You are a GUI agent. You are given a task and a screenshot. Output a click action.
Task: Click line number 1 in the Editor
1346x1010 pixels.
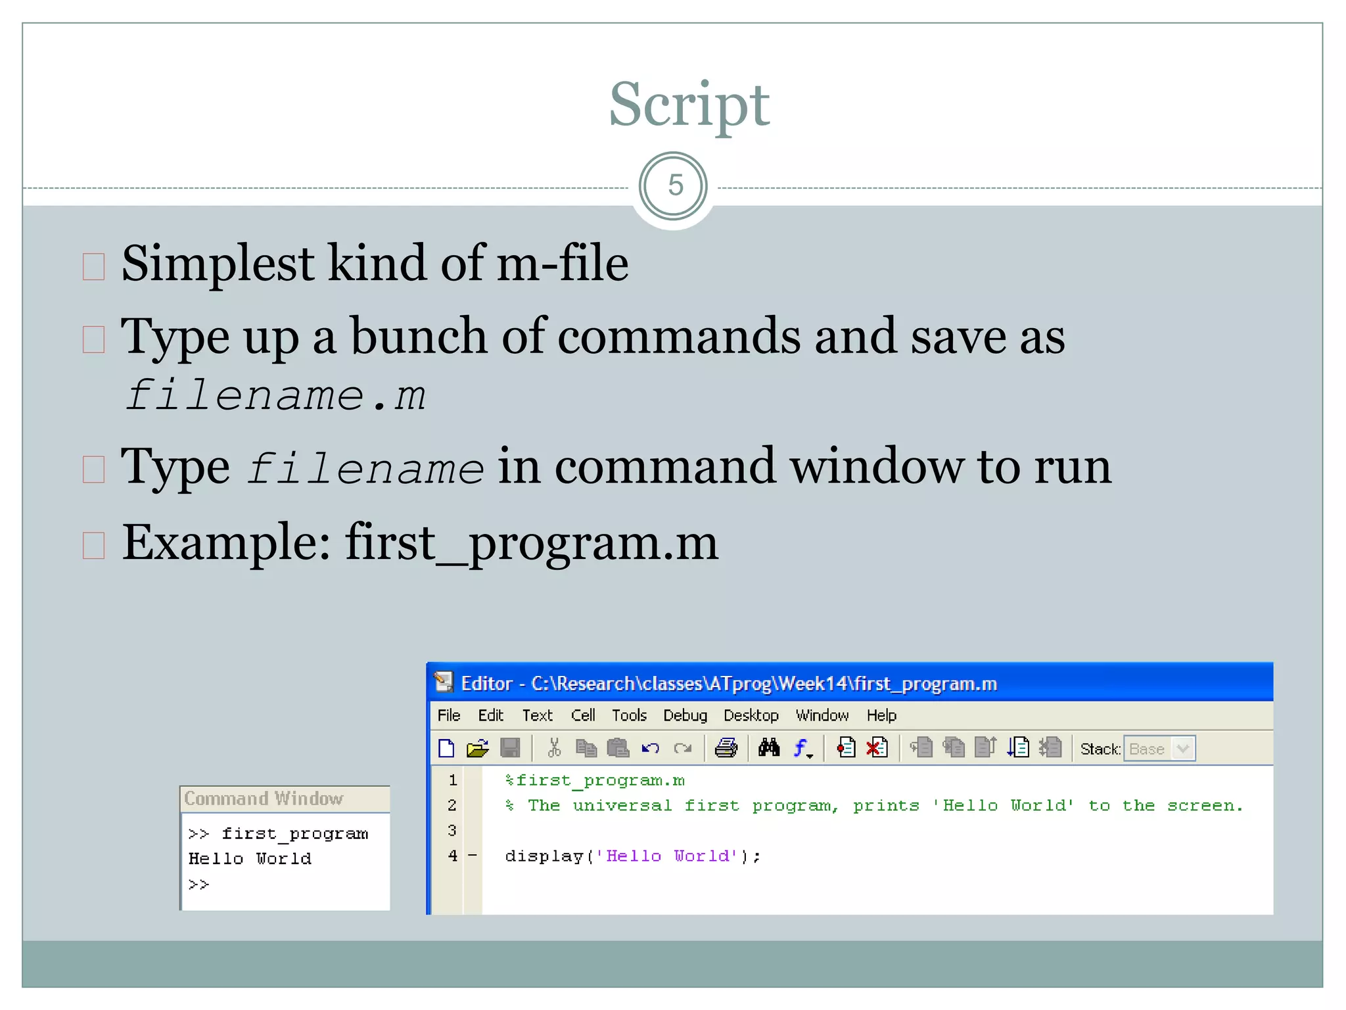click(x=452, y=780)
